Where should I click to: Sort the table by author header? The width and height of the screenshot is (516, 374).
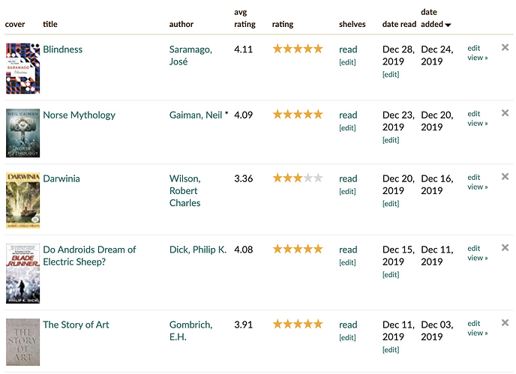pyautogui.click(x=181, y=25)
